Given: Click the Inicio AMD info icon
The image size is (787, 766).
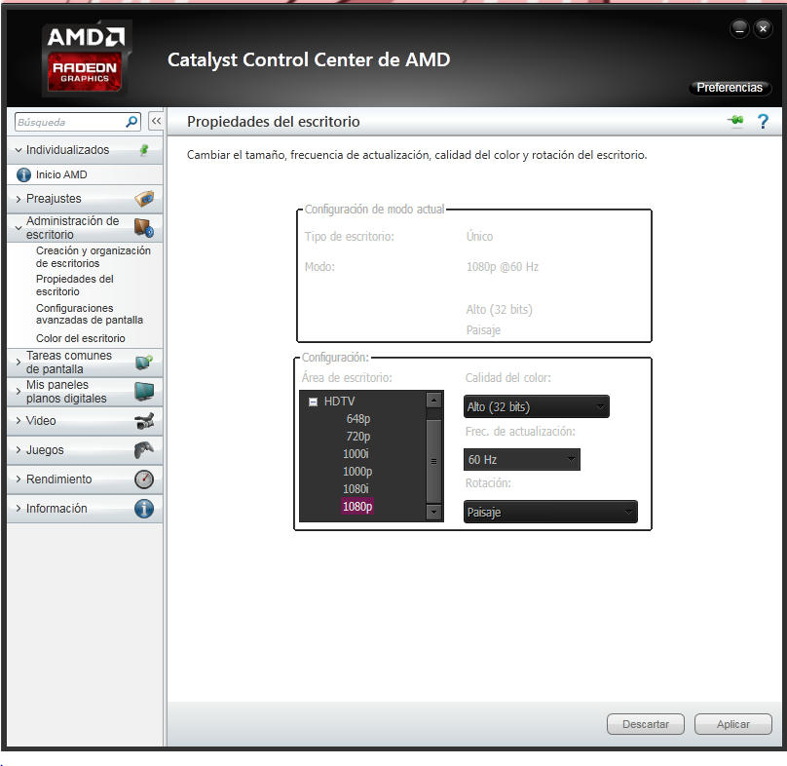Looking at the screenshot, I should point(23,174).
